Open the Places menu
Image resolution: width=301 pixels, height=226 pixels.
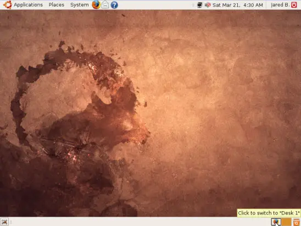(57, 5)
